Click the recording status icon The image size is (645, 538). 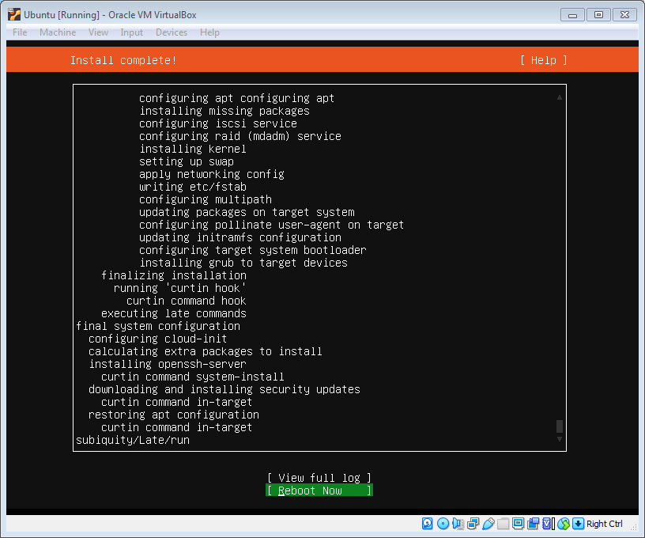point(533,523)
